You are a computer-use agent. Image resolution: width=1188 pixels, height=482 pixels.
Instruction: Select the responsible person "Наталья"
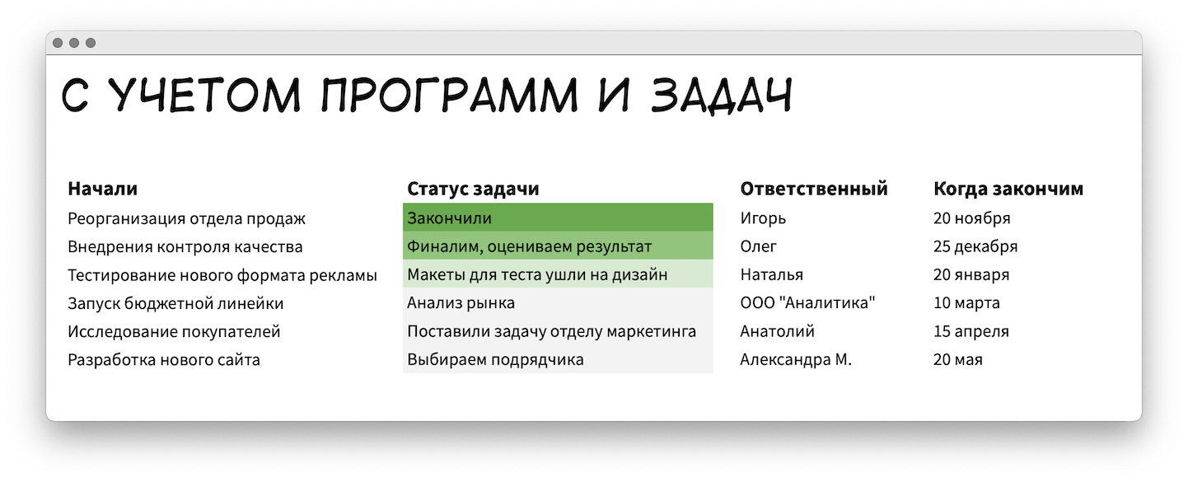(771, 274)
